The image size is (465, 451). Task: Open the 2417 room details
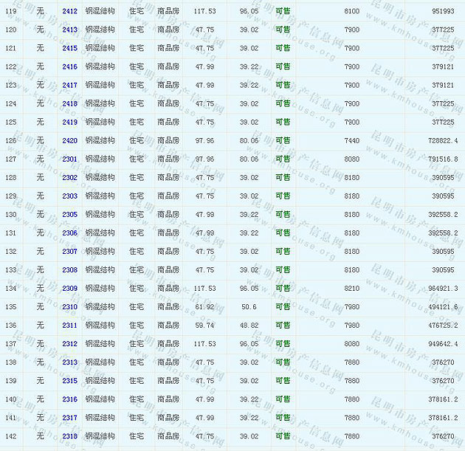pyautogui.click(x=69, y=86)
